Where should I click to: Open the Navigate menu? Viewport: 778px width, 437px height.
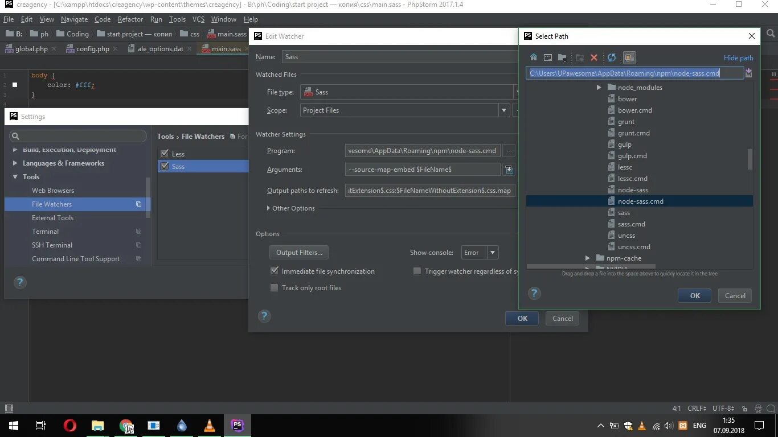(74, 19)
